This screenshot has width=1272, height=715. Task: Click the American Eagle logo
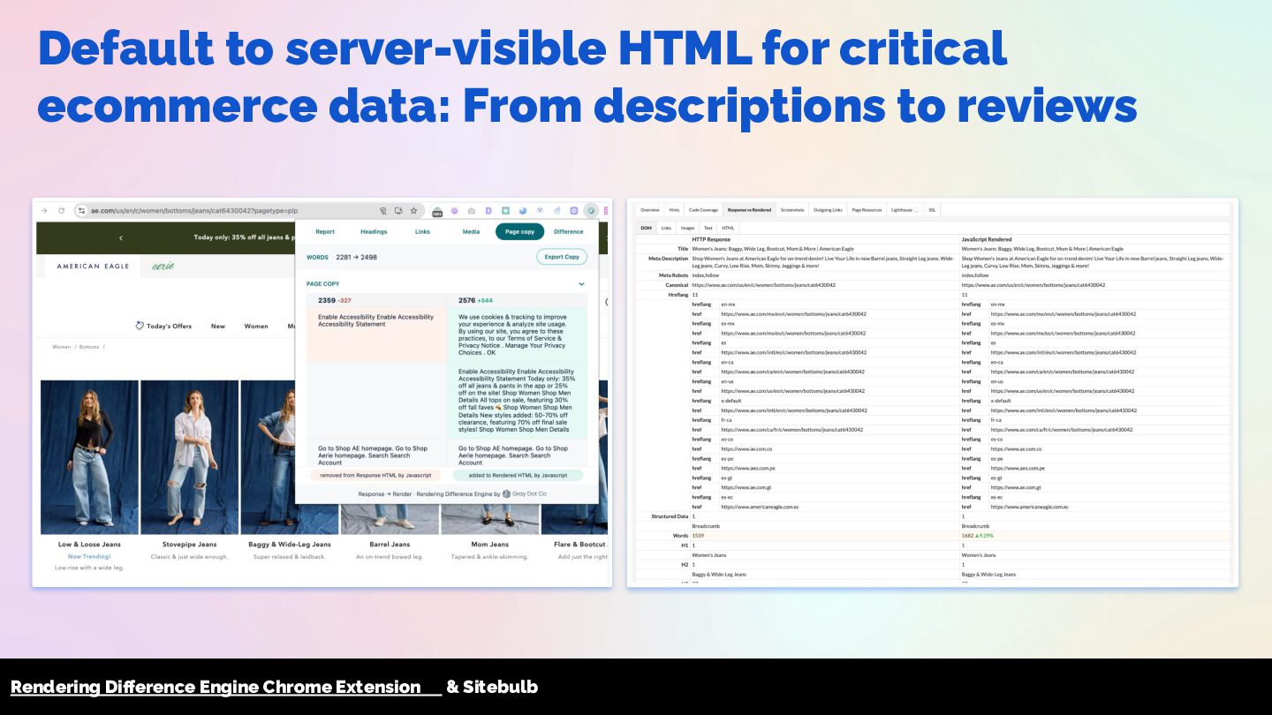coord(93,266)
